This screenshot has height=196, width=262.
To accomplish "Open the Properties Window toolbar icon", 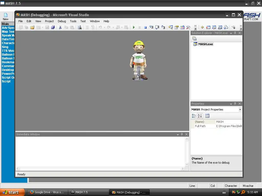I will [177, 27].
